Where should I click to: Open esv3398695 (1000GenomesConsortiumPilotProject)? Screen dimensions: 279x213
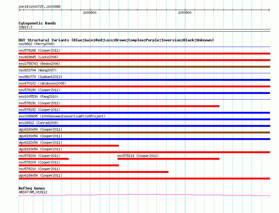click(x=62, y=116)
